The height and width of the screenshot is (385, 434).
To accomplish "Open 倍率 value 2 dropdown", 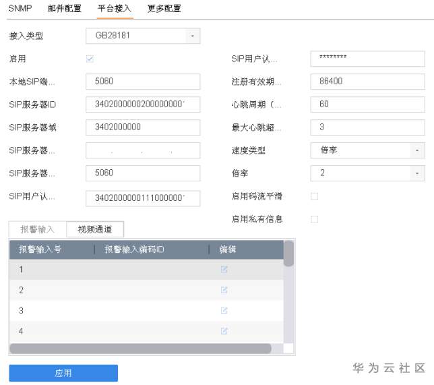I will [x=367, y=173].
